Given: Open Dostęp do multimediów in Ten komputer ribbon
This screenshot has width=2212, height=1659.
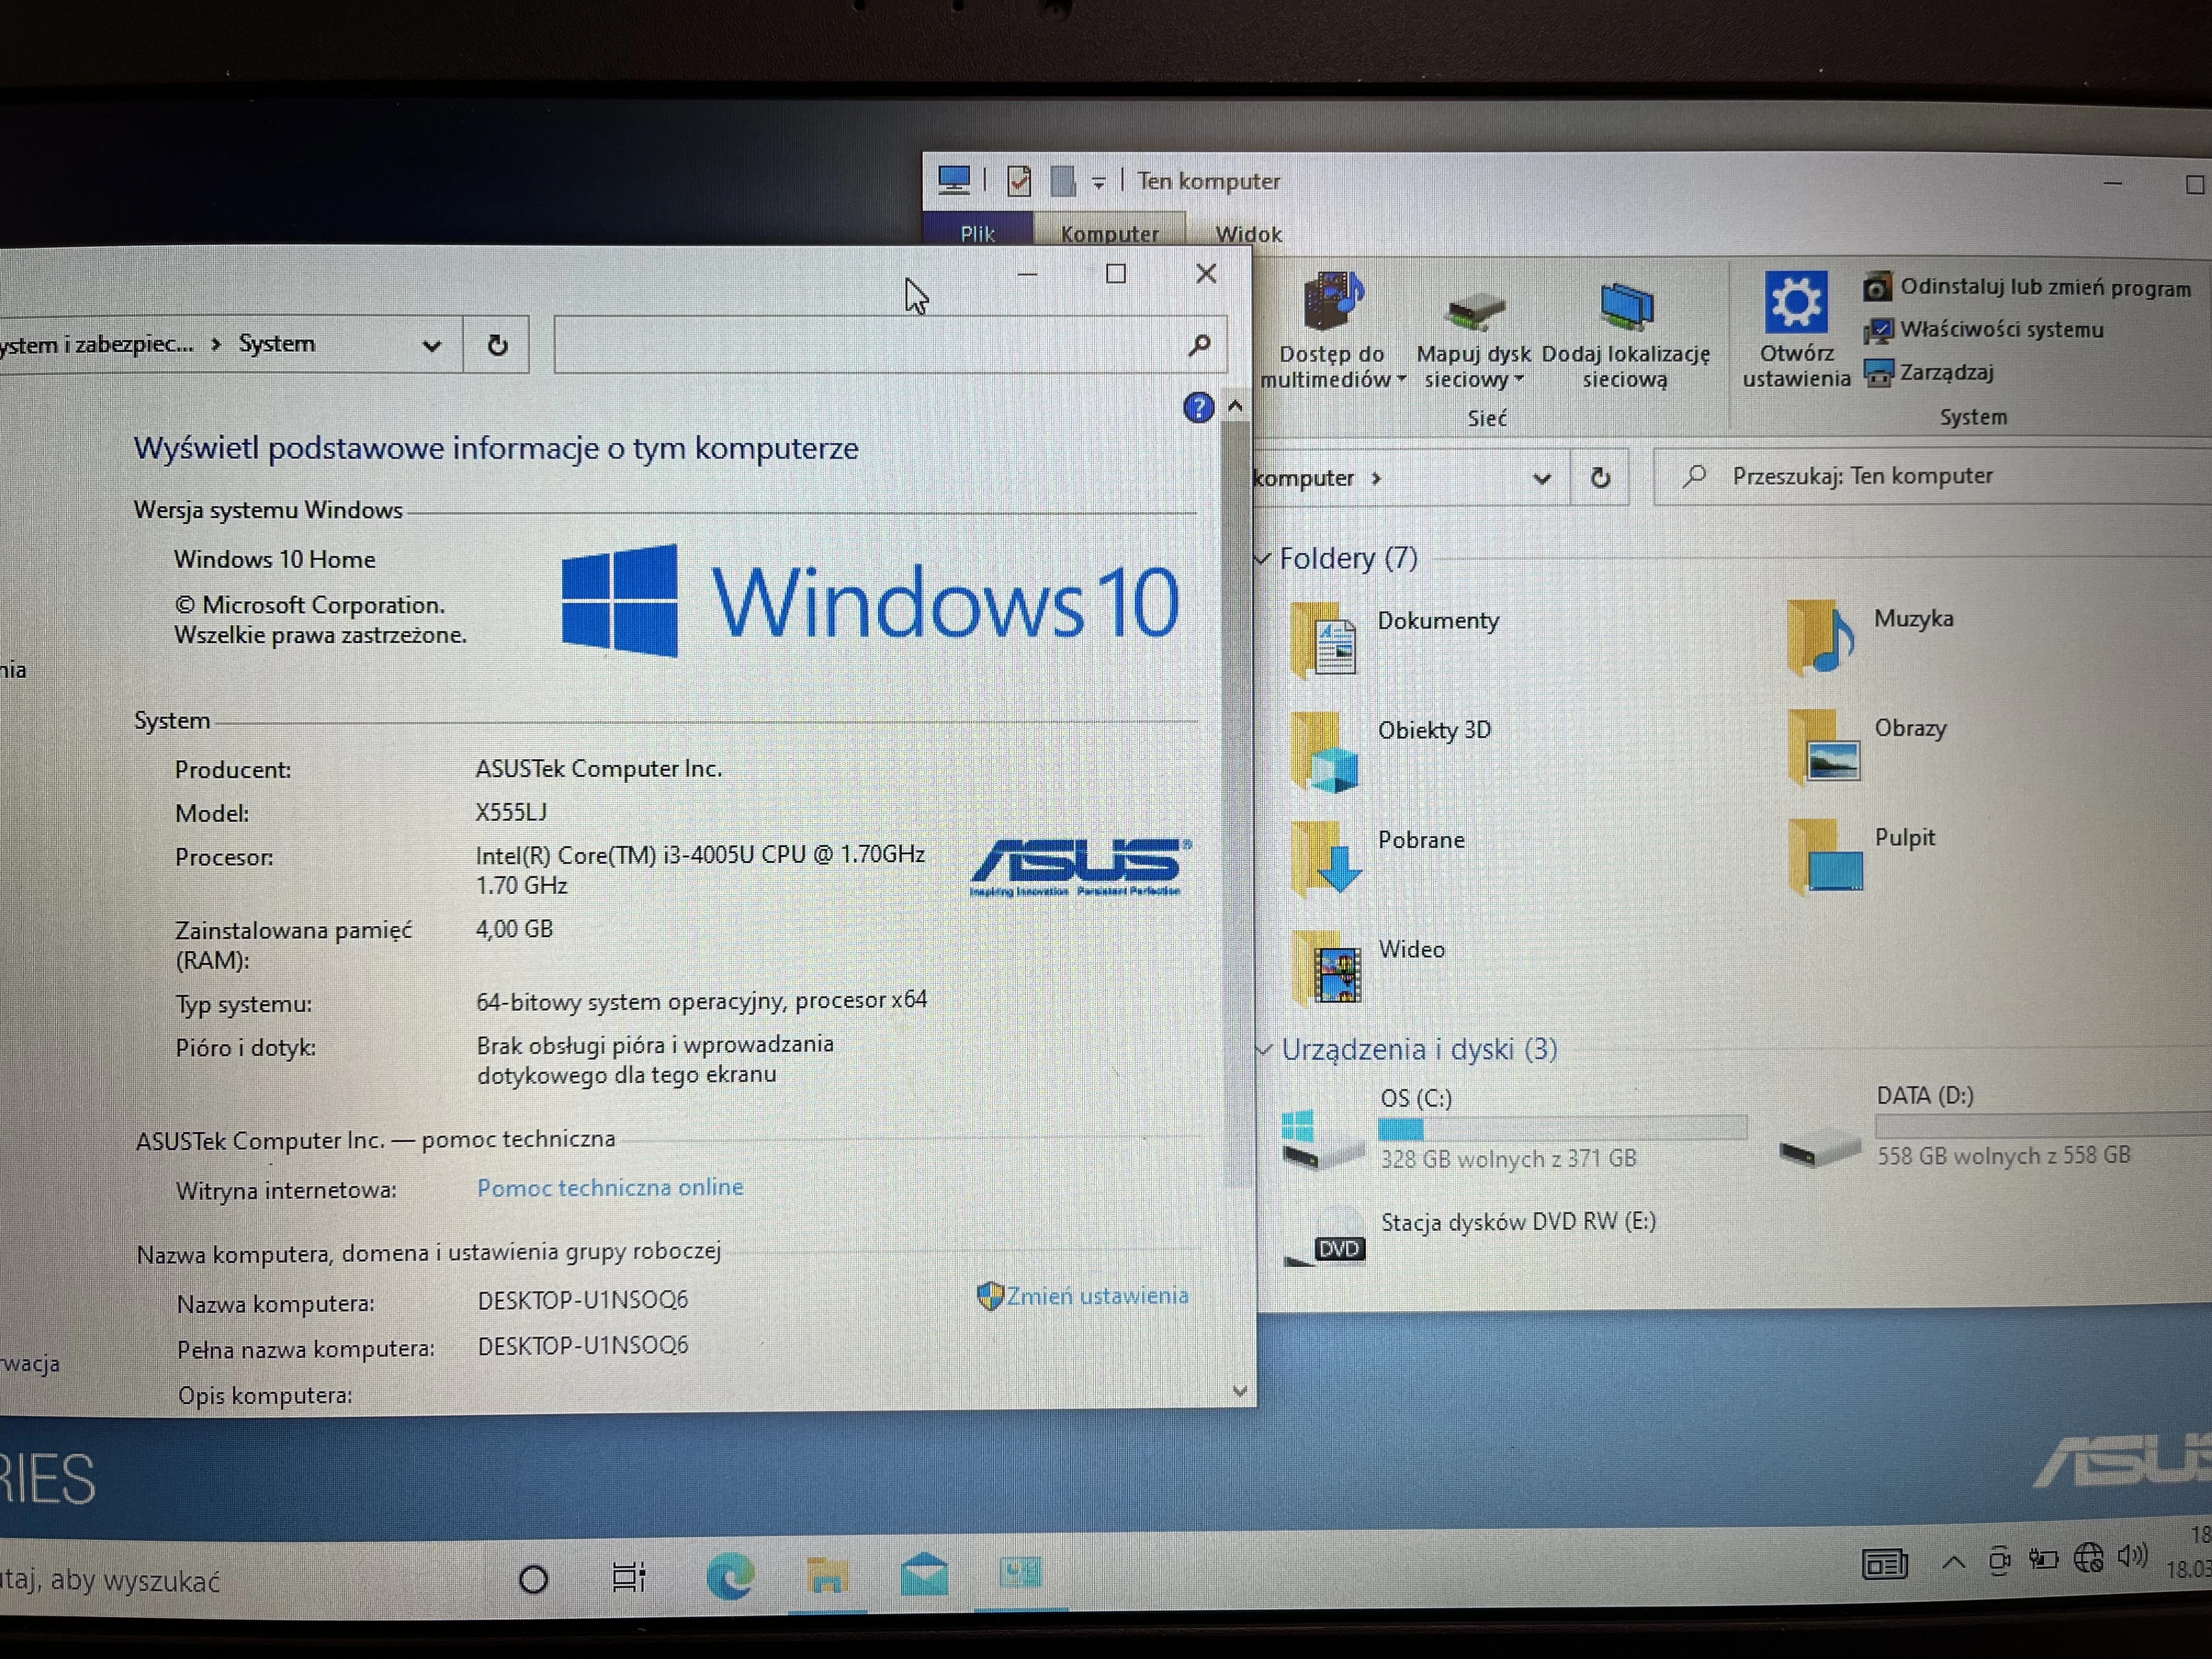Looking at the screenshot, I should 1332,330.
